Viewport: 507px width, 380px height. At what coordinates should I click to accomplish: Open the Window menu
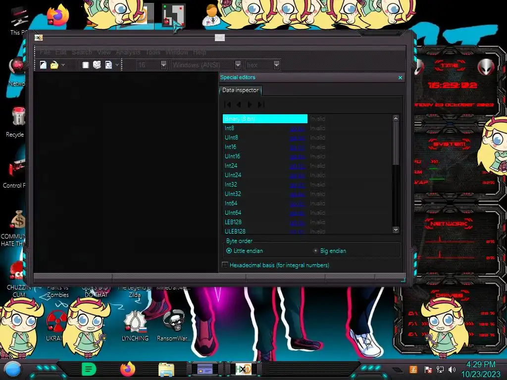pos(177,52)
